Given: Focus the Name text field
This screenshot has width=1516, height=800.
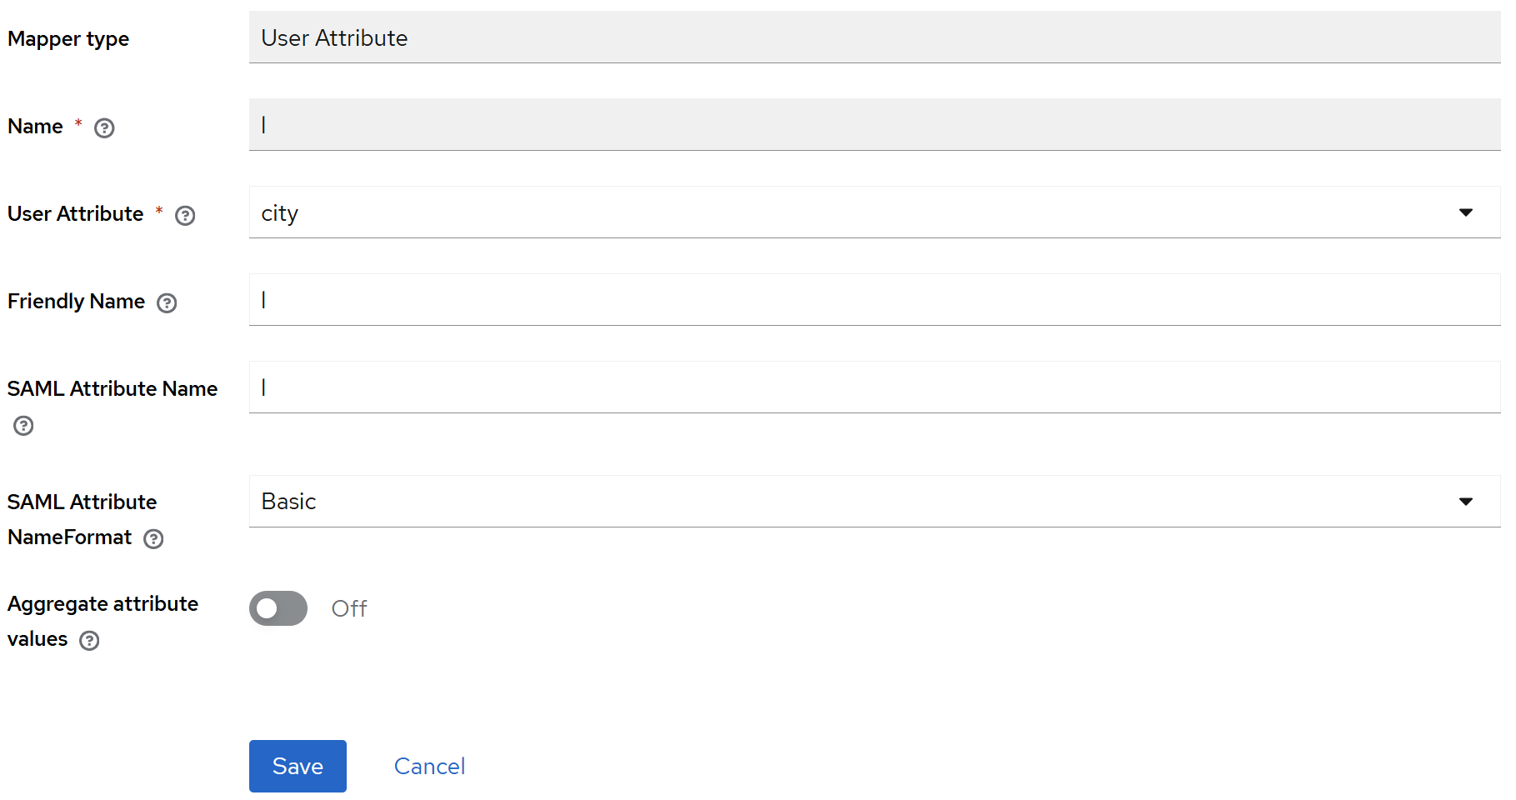Looking at the screenshot, I should pyautogui.click(x=874, y=124).
